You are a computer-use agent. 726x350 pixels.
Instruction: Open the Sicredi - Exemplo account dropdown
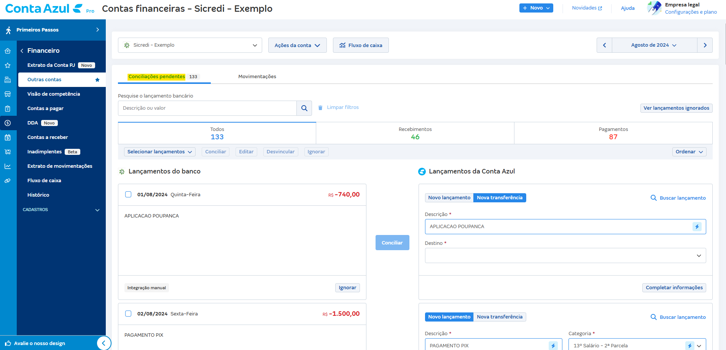[x=190, y=45]
